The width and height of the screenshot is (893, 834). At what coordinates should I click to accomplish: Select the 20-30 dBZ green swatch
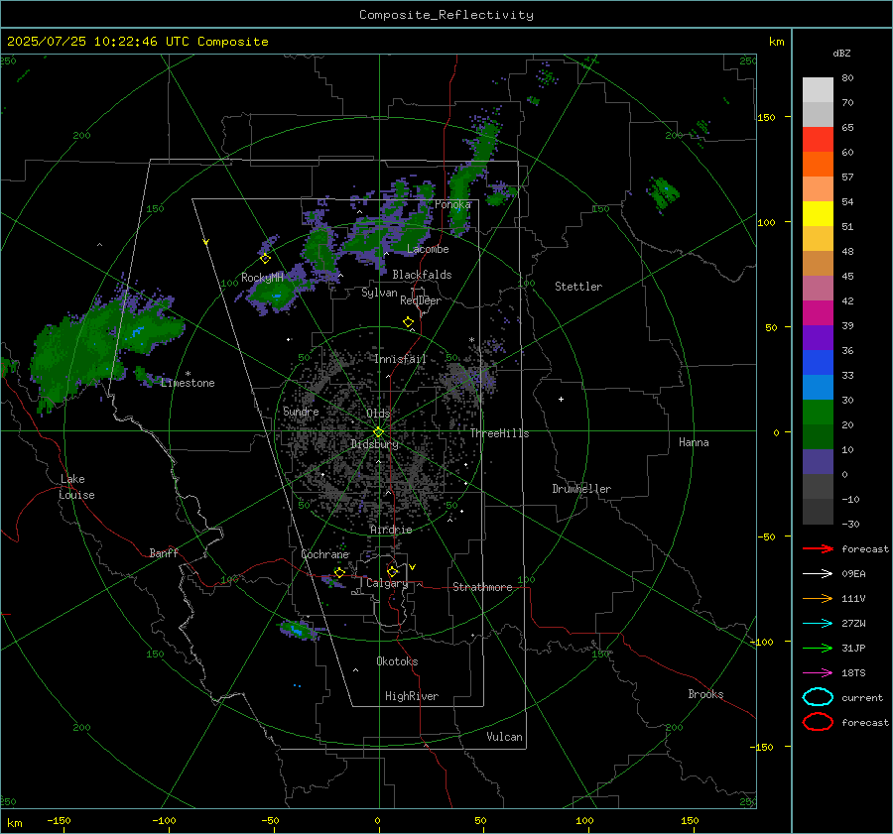click(x=818, y=413)
